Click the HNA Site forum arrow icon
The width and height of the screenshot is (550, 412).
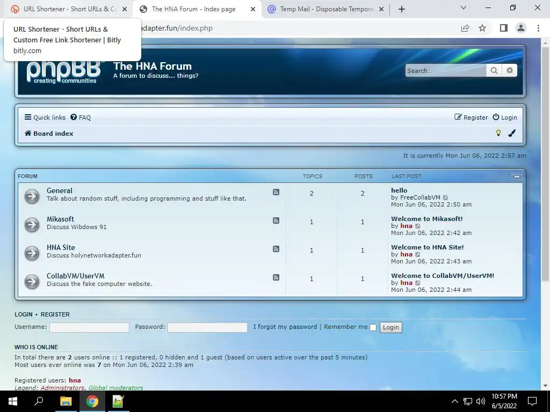pyautogui.click(x=32, y=253)
